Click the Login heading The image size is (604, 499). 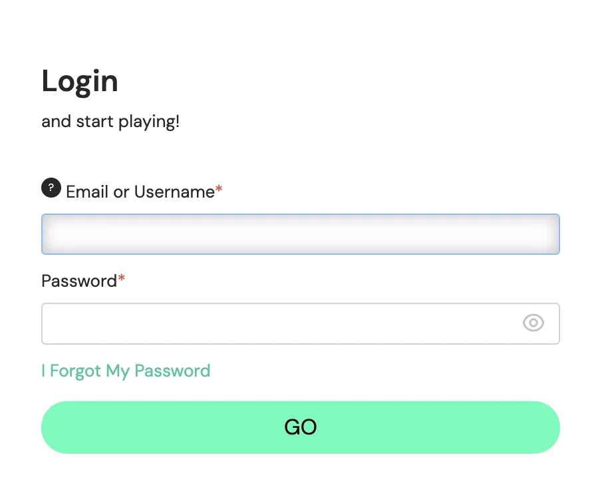click(x=80, y=82)
